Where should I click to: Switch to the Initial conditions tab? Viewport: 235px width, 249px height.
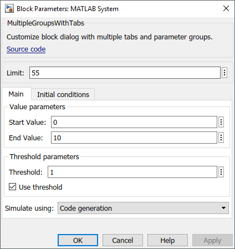point(63,94)
